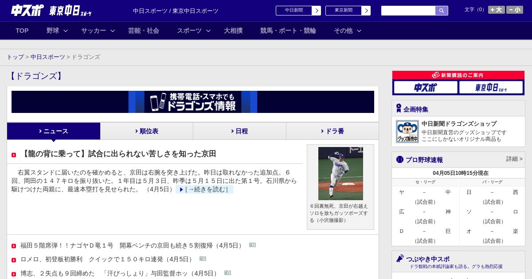Open the 野球 navigation menu
The width and height of the screenshot is (532, 279).
[x=53, y=31]
